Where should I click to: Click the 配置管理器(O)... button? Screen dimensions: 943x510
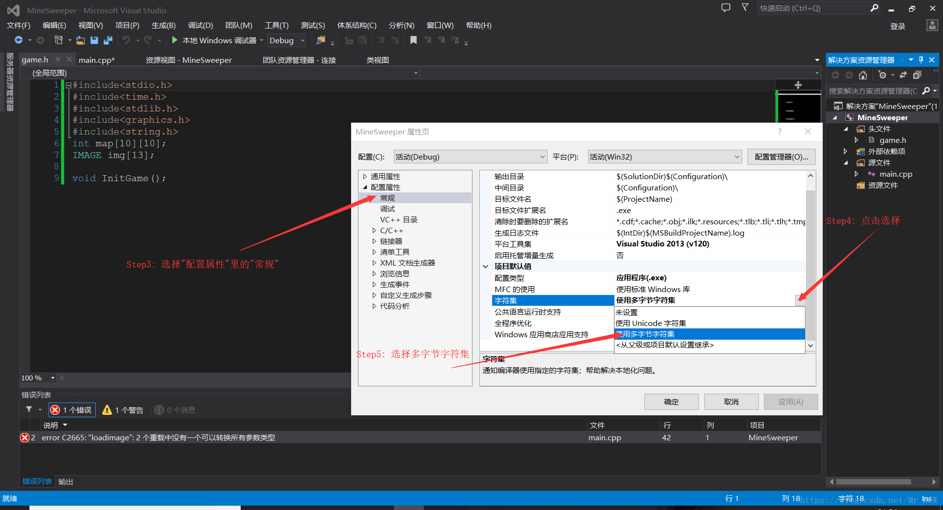coord(781,157)
